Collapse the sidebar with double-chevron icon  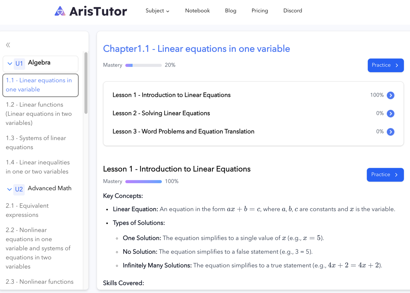click(8, 45)
